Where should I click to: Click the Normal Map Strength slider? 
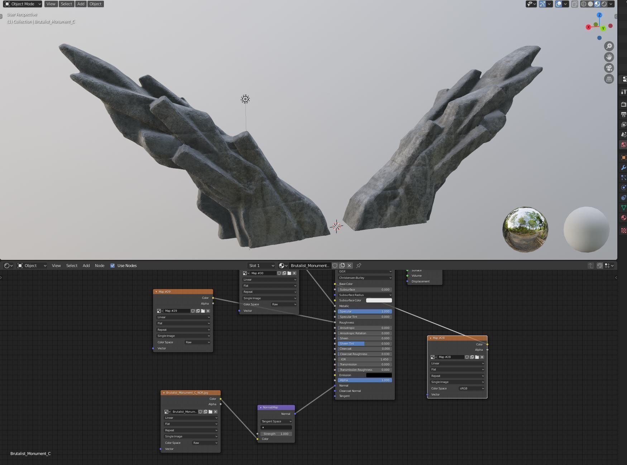[x=276, y=434]
